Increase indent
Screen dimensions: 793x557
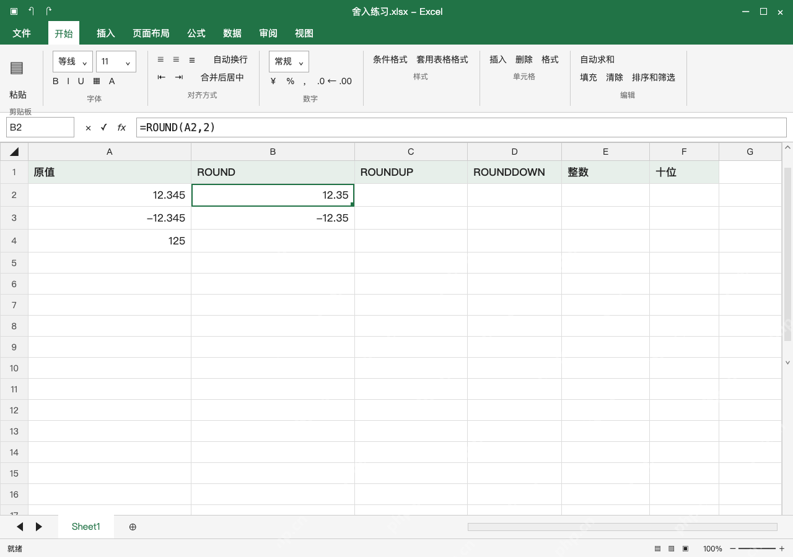point(179,77)
